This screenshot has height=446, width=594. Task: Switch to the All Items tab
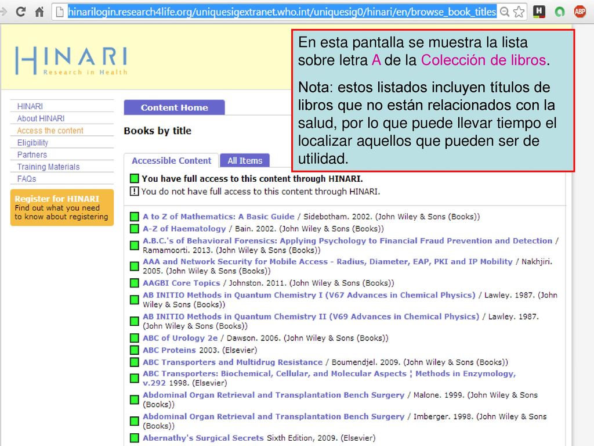(245, 160)
